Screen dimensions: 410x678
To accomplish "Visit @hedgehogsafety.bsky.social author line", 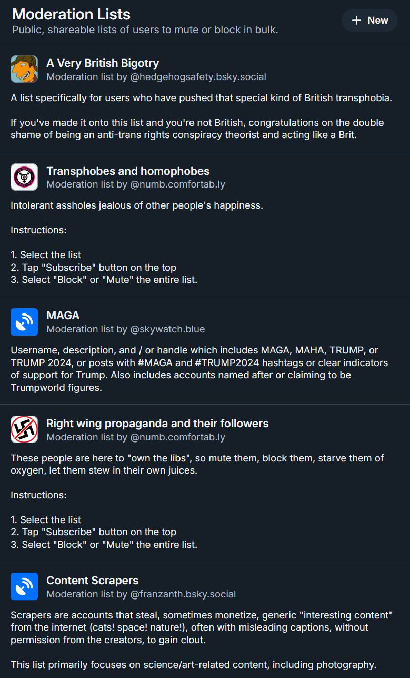I will (156, 77).
